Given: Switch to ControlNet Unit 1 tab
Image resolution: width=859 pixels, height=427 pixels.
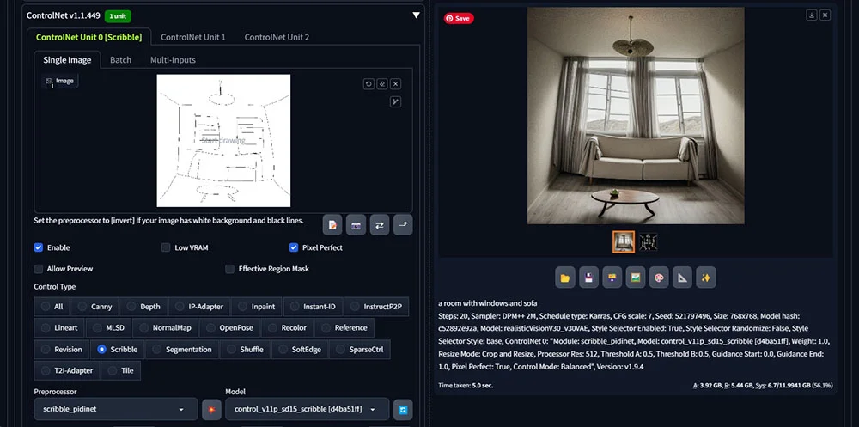Looking at the screenshot, I should click(x=193, y=37).
